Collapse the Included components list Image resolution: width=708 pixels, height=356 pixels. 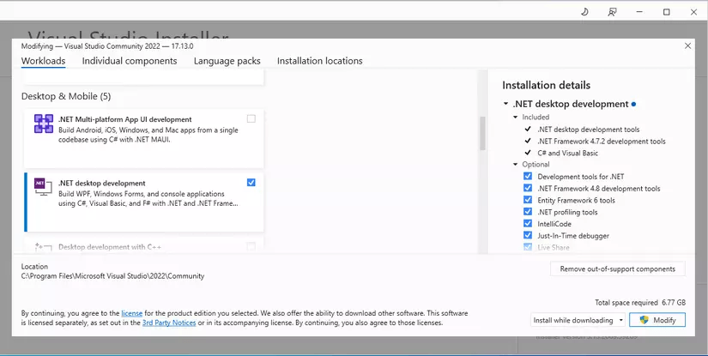(x=516, y=117)
